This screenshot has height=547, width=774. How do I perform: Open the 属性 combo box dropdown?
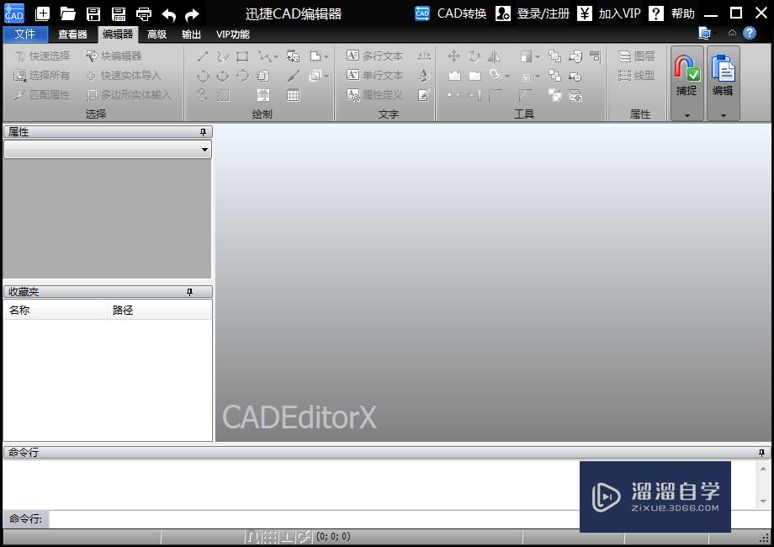204,150
